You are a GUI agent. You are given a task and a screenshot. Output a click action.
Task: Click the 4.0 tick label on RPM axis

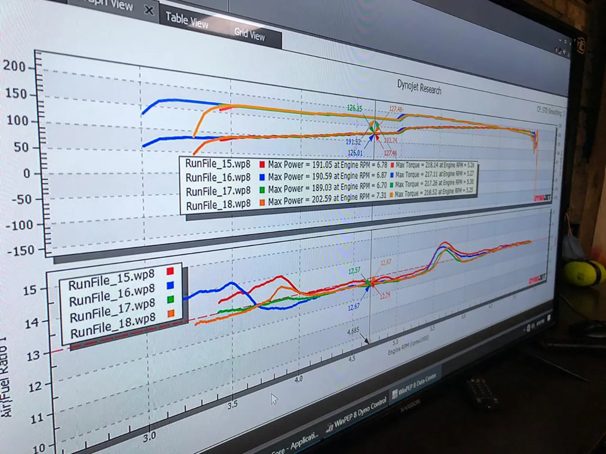298,379
